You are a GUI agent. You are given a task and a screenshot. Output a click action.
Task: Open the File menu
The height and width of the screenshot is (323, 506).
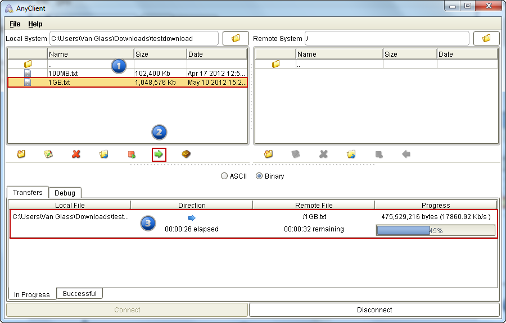click(x=15, y=24)
